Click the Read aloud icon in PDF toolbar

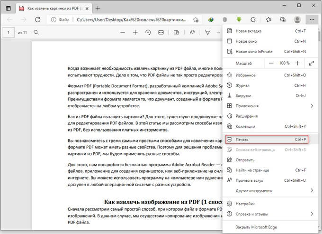(192, 33)
